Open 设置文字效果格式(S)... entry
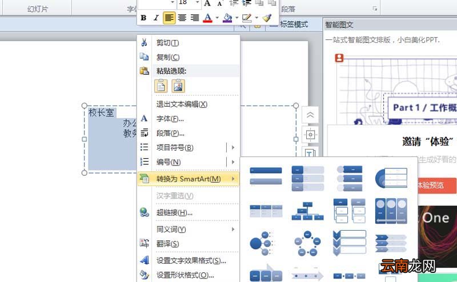 [188, 261]
